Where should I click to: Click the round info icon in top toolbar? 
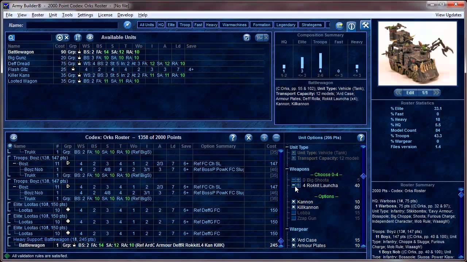point(351,26)
